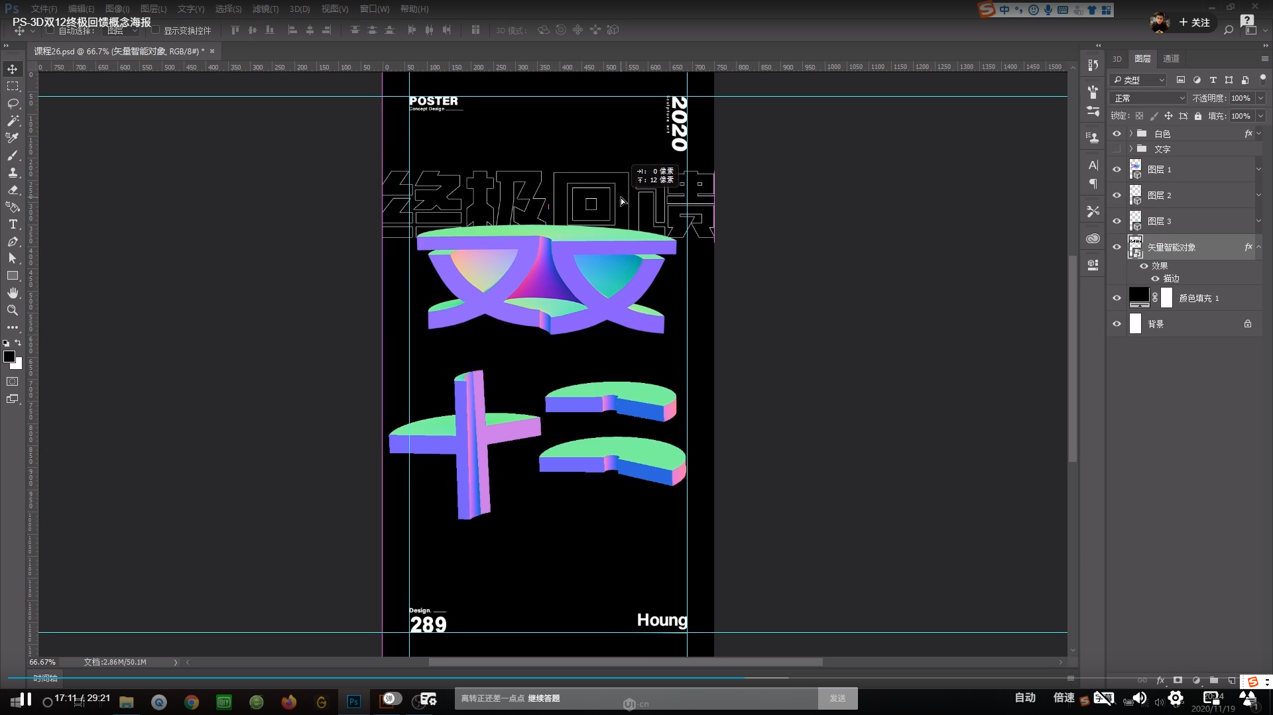Hide the 白色 group layer
The image size is (1273, 715).
(x=1117, y=133)
